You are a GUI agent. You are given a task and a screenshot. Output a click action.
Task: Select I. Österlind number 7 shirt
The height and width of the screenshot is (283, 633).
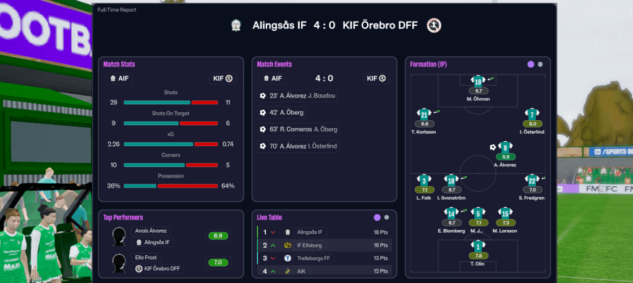[x=532, y=114]
